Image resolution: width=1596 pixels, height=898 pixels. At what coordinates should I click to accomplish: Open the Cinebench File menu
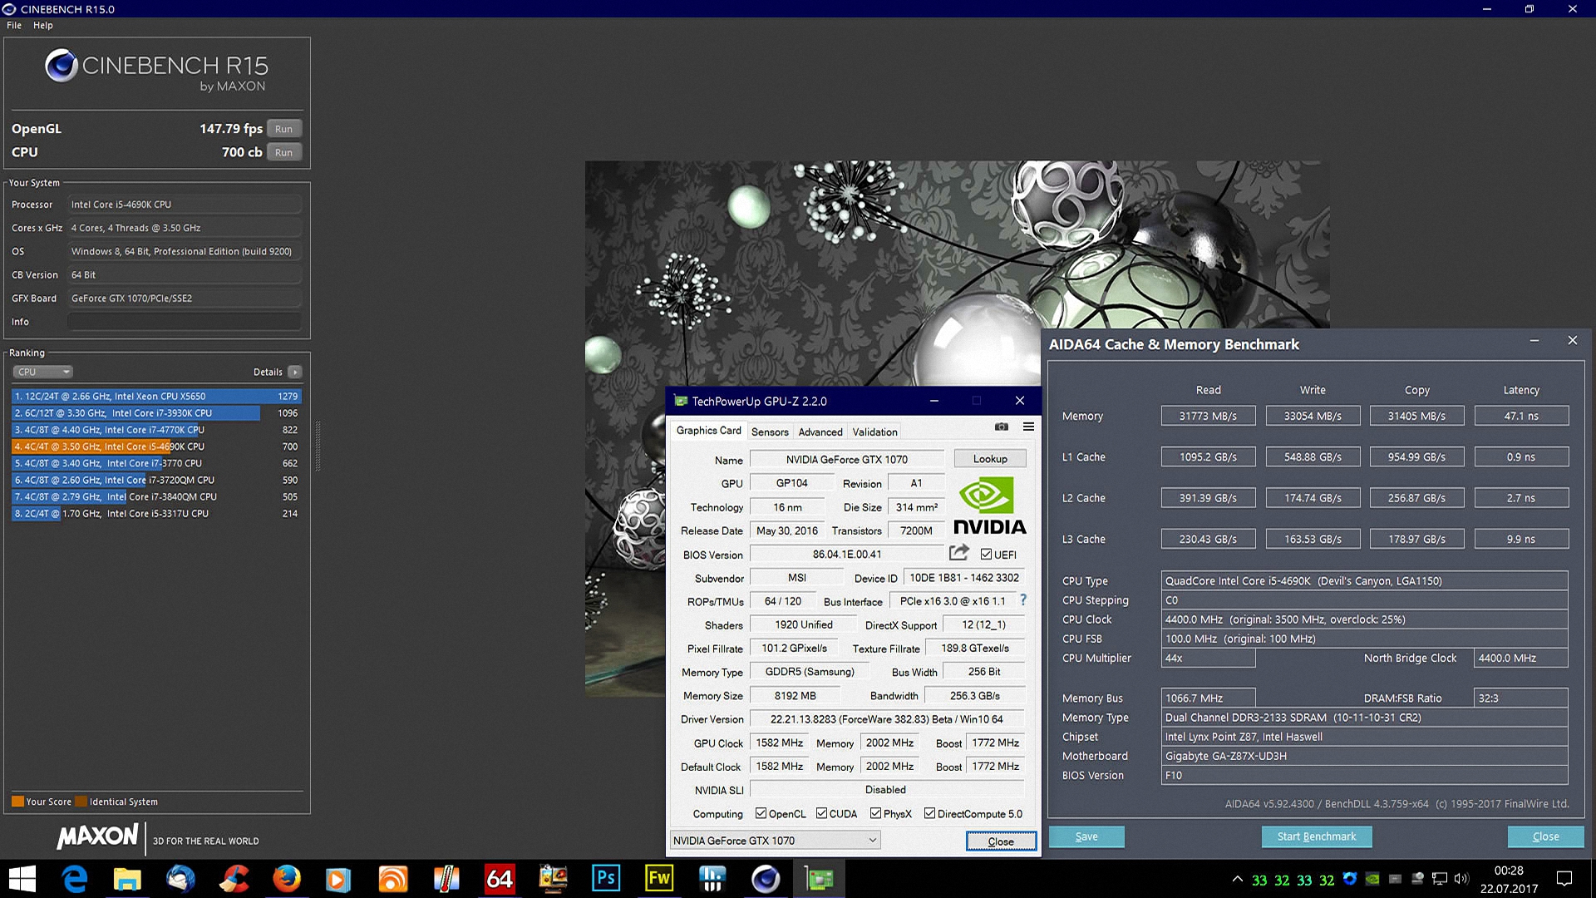tap(14, 26)
